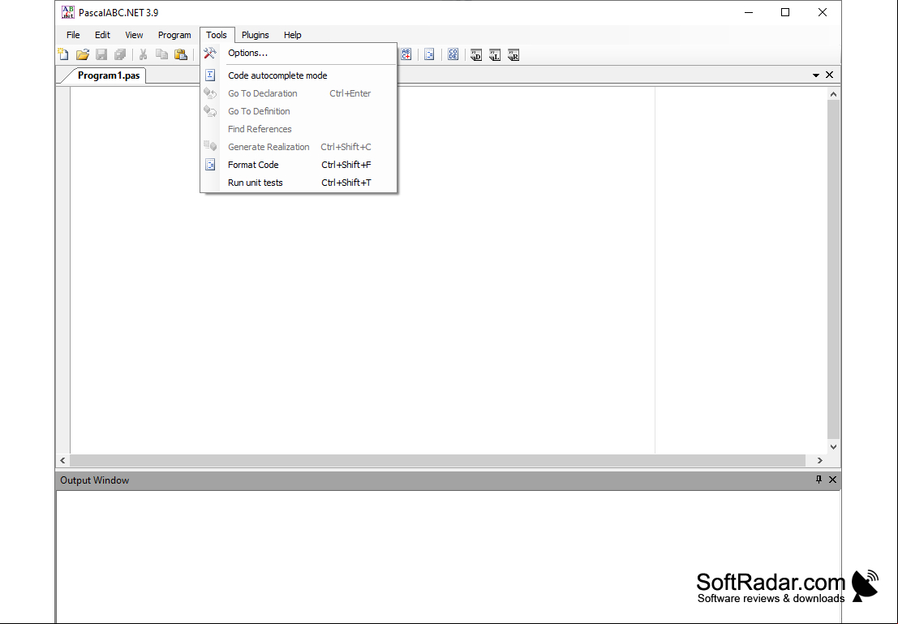Open the document list dropdown arrow

[816, 75]
